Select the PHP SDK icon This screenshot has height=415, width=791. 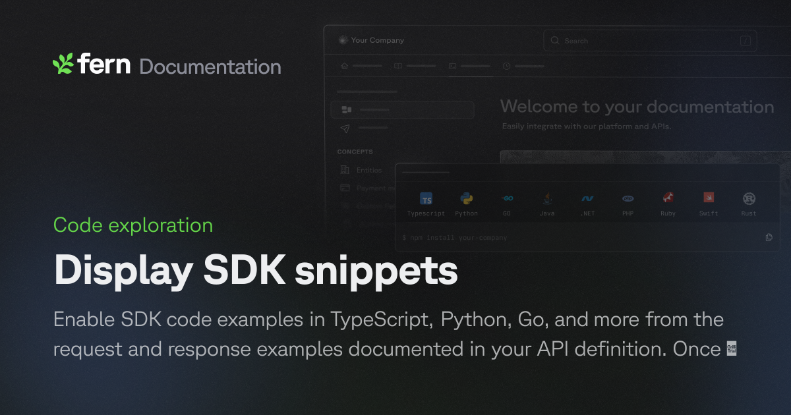click(628, 198)
